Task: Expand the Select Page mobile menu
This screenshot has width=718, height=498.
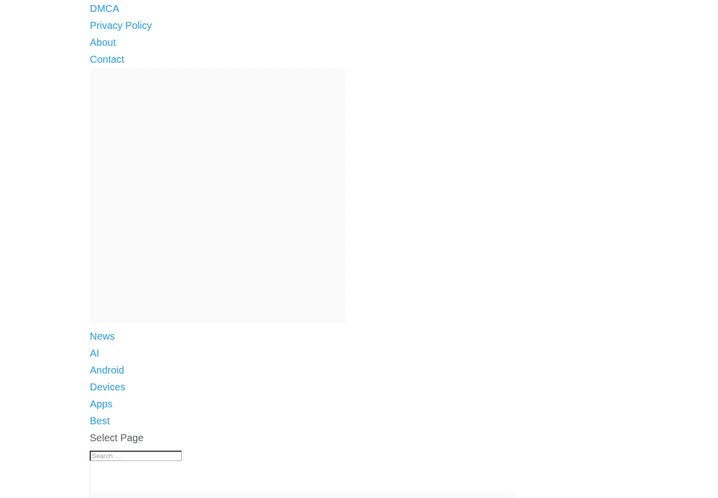Action: (x=117, y=438)
